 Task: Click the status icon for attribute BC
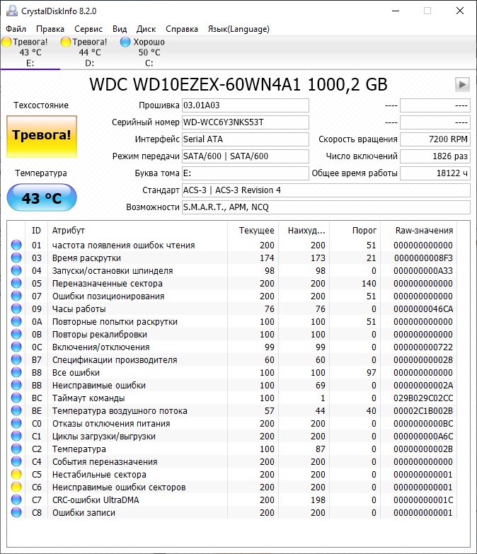tap(16, 398)
